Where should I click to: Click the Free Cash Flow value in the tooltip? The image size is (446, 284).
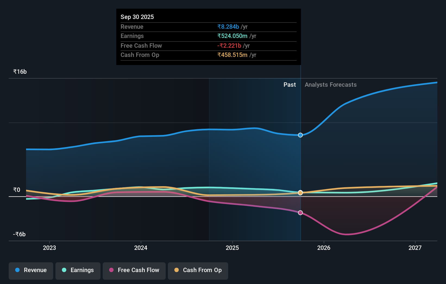tap(230, 46)
